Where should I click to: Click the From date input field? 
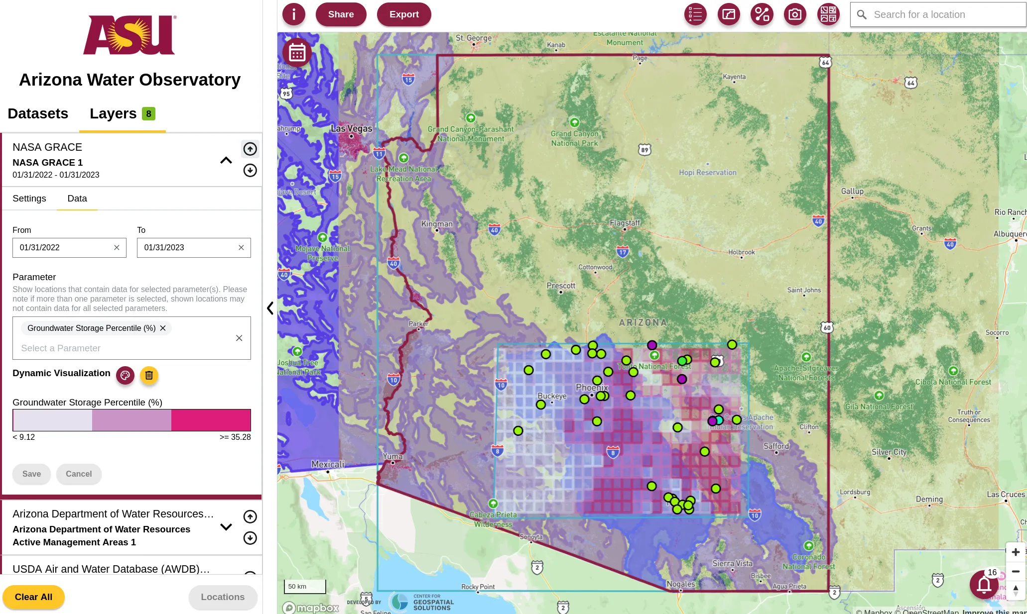(69, 248)
